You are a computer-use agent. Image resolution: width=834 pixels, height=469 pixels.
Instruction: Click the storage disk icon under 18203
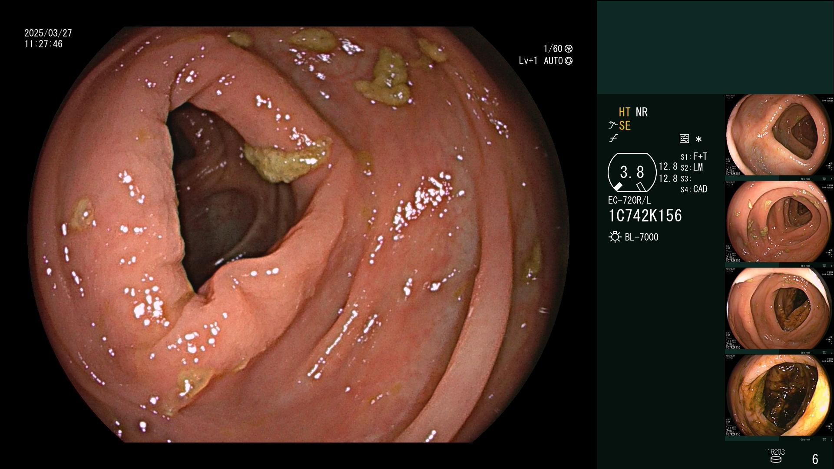tap(776, 459)
